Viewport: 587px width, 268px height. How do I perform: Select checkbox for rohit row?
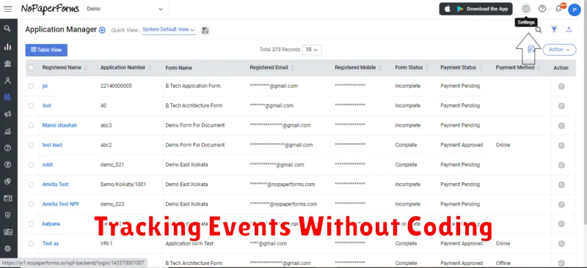31,165
